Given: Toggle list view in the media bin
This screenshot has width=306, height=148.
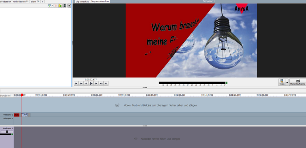Looking at the screenshot, I should [64, 6].
